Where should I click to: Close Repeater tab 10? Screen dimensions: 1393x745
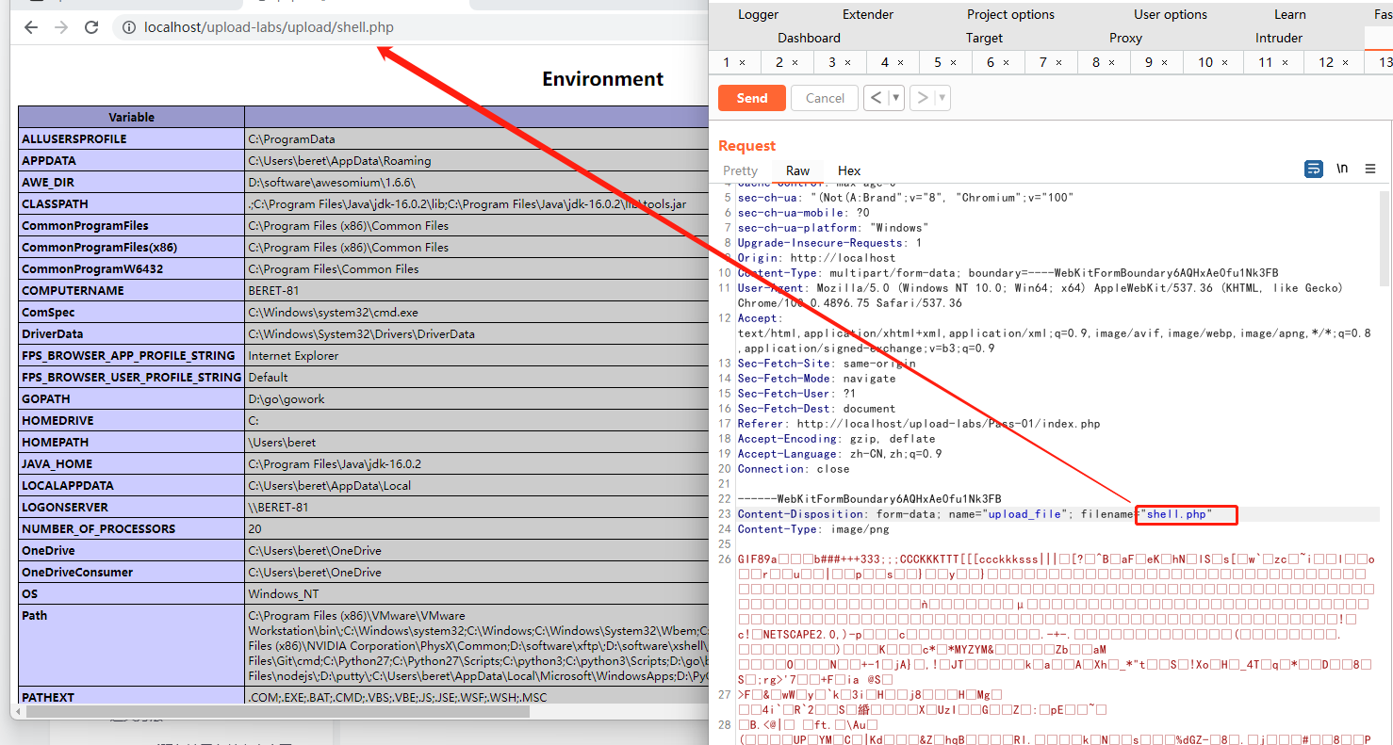coord(1225,62)
